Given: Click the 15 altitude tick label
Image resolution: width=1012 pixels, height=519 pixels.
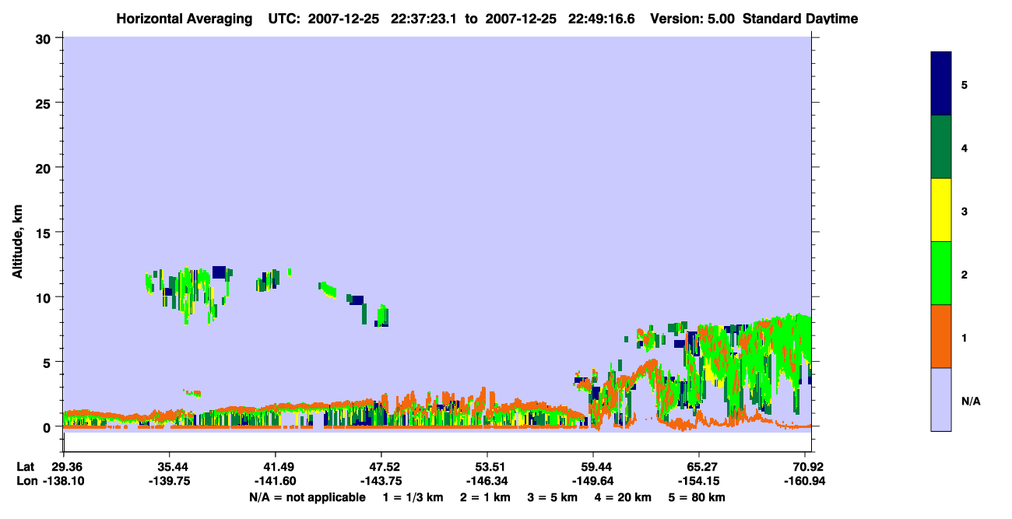Looking at the screenshot, I should point(45,233).
